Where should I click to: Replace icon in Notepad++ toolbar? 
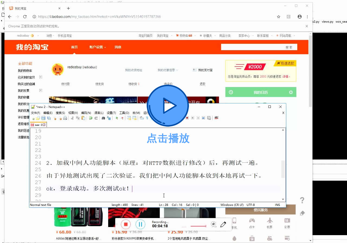click(x=109, y=118)
